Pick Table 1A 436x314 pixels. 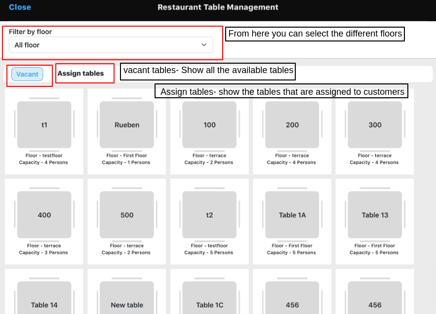tap(292, 215)
